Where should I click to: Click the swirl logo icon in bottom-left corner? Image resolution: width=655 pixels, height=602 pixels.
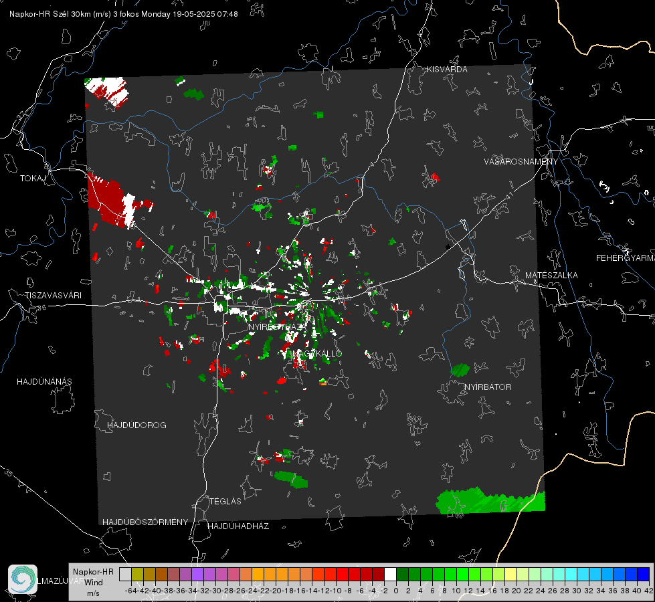coord(23,579)
